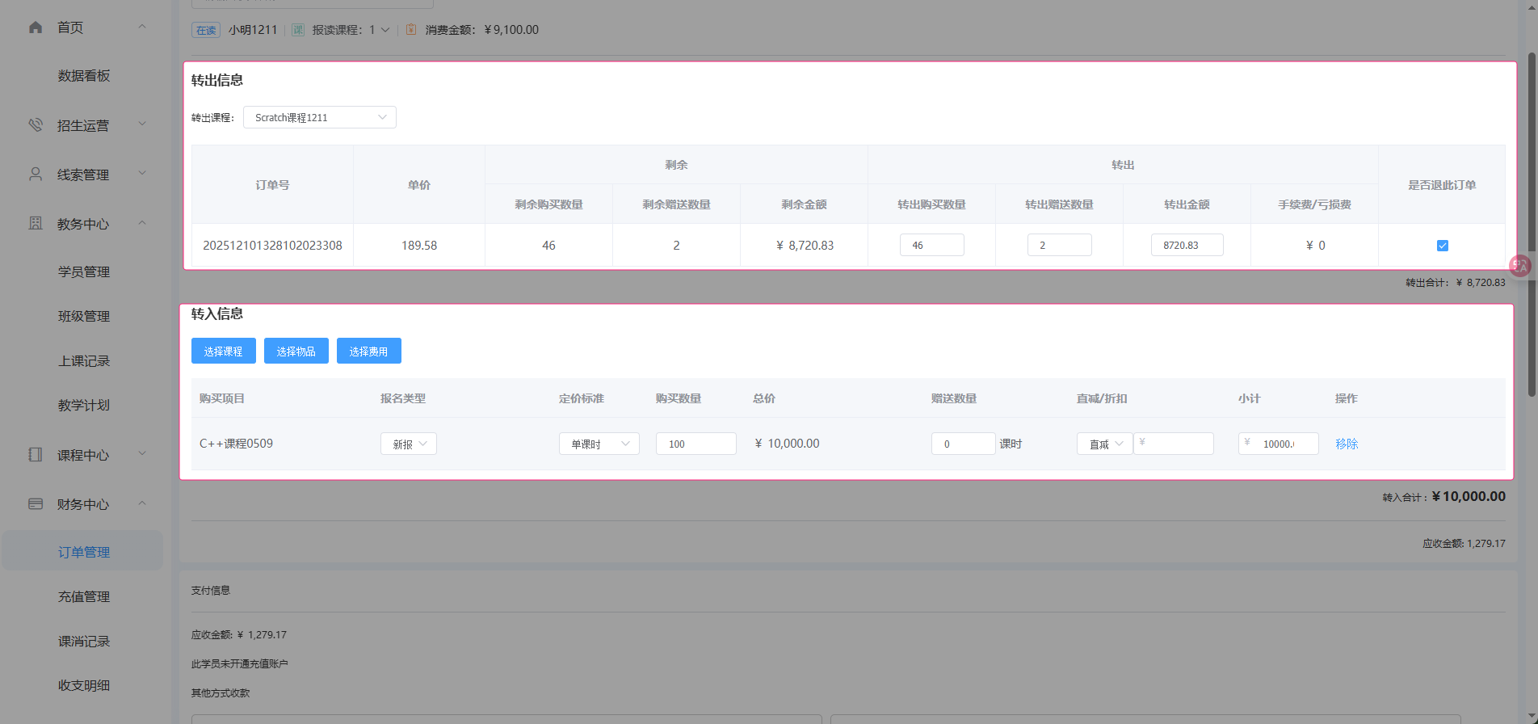Click the person icon beside 线索管理
1538x724 pixels.
pos(36,175)
